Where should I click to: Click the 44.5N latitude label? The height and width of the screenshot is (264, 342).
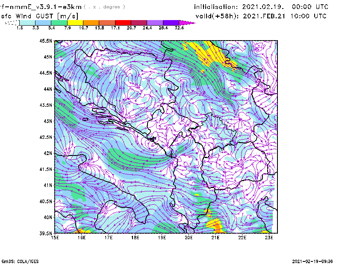(x=46, y=73)
